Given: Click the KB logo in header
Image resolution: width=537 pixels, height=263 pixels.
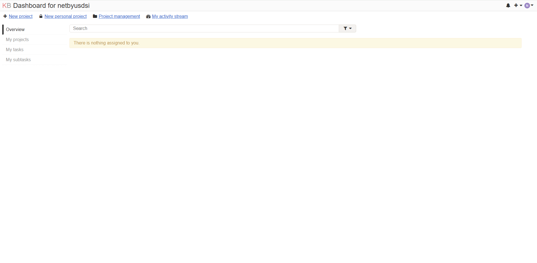Looking at the screenshot, I should pyautogui.click(x=6, y=6).
